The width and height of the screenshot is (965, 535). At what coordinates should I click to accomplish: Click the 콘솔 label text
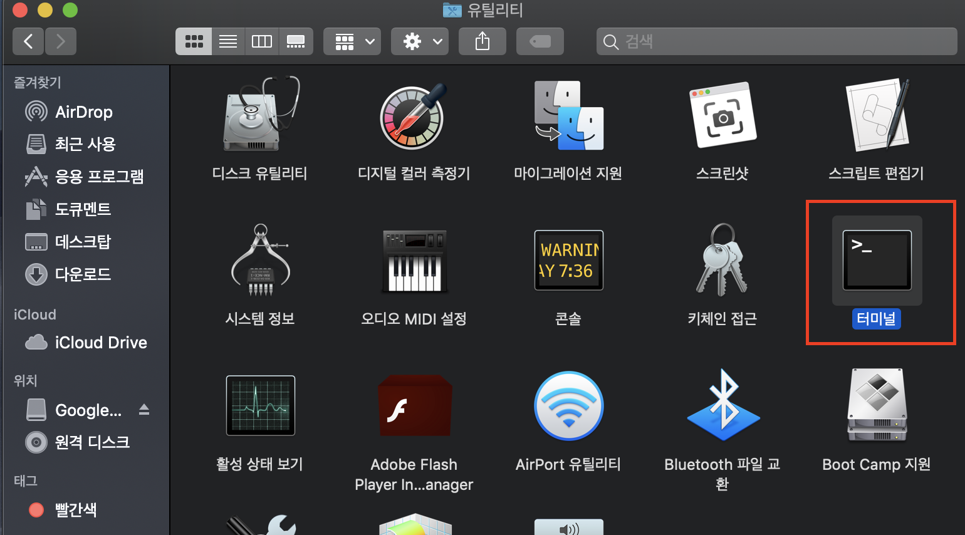click(568, 319)
